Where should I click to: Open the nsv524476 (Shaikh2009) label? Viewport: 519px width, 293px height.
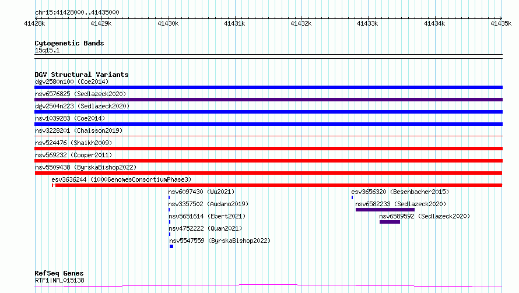pyautogui.click(x=73, y=143)
